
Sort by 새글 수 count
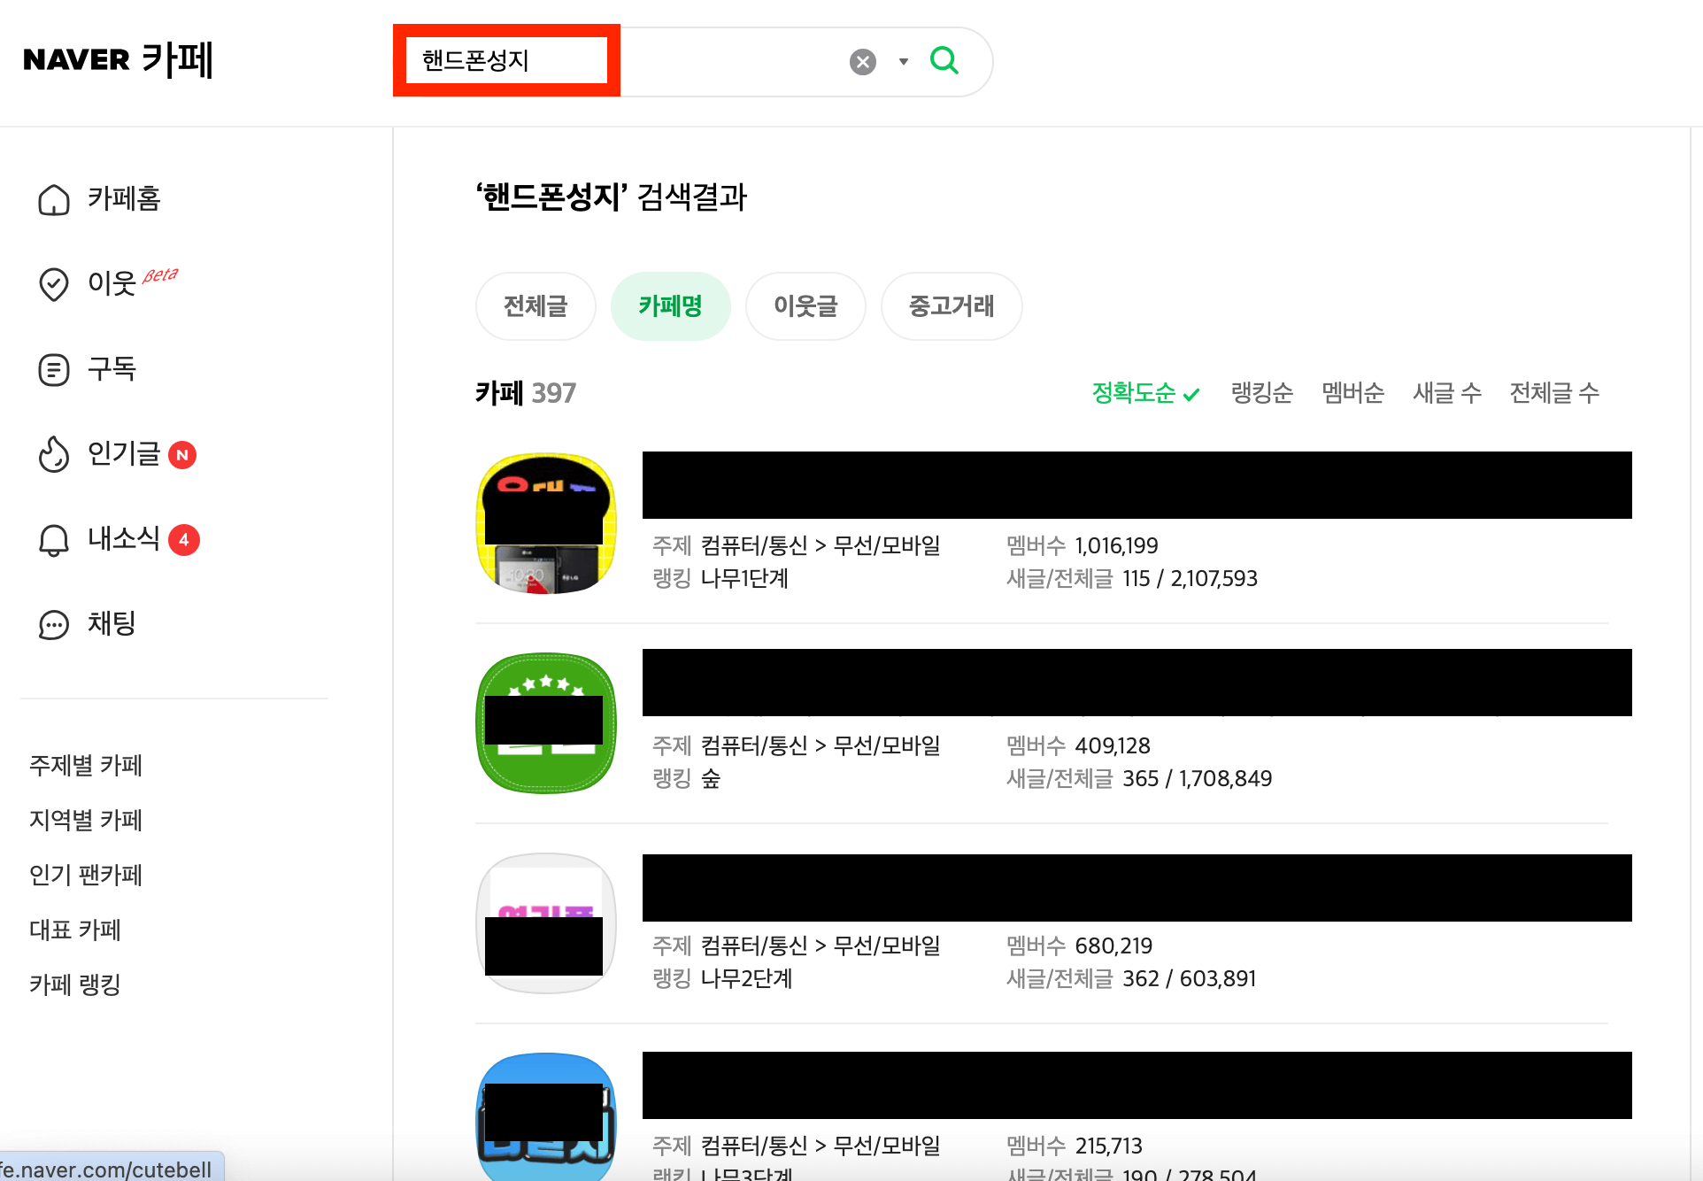click(x=1446, y=393)
